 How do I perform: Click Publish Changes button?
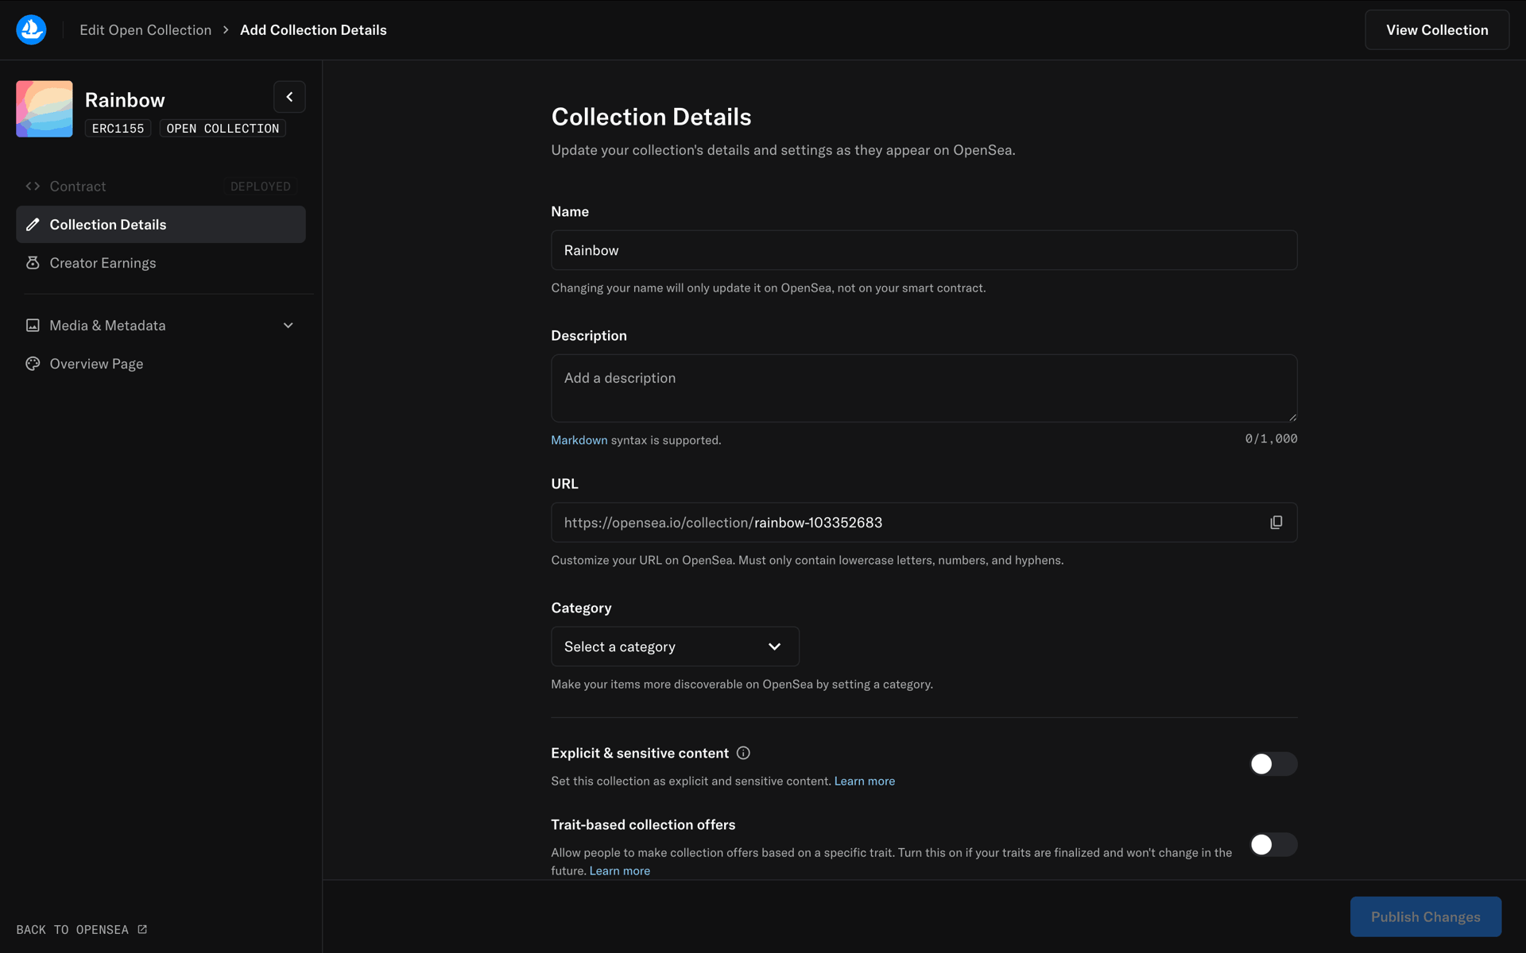(x=1426, y=916)
